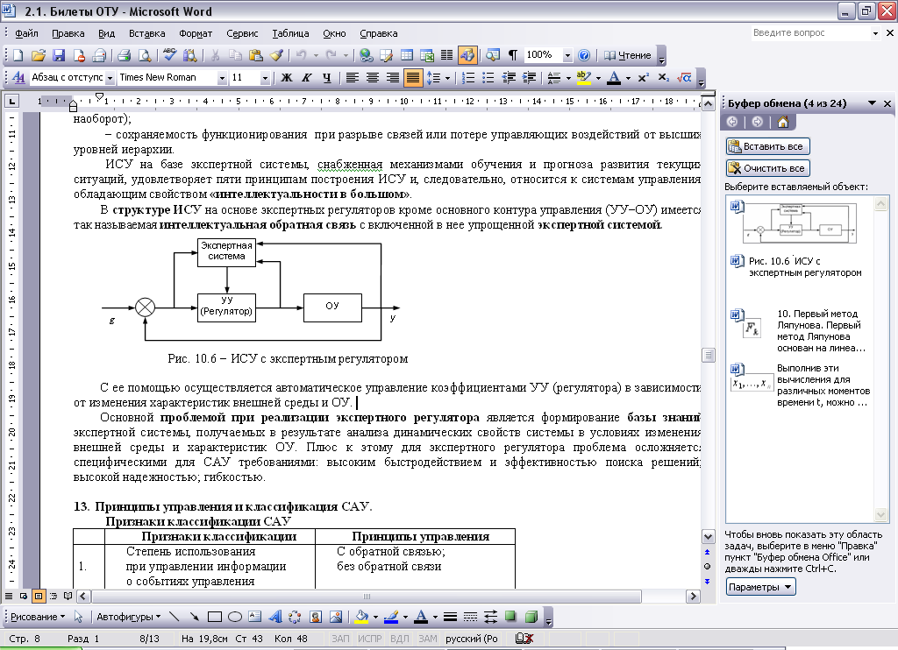
Task: Create a bulleted list
Action: pos(488,77)
